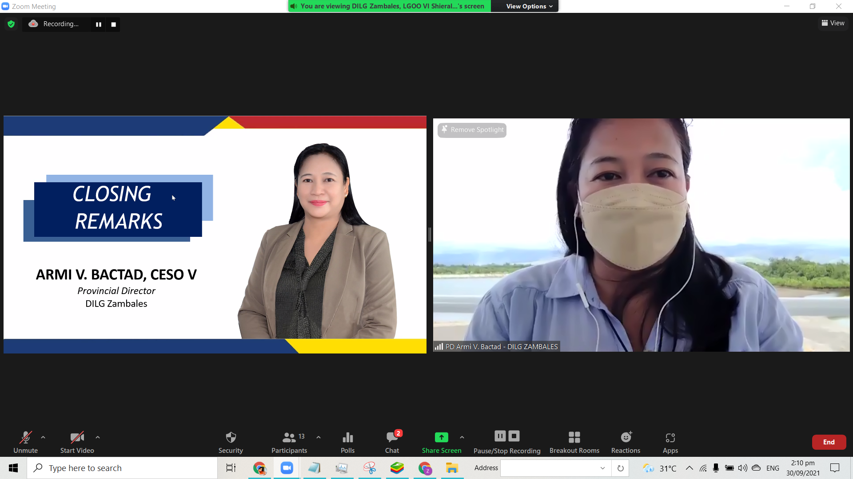This screenshot has height=479, width=853.
Task: Start the video camera
Action: tap(77, 442)
